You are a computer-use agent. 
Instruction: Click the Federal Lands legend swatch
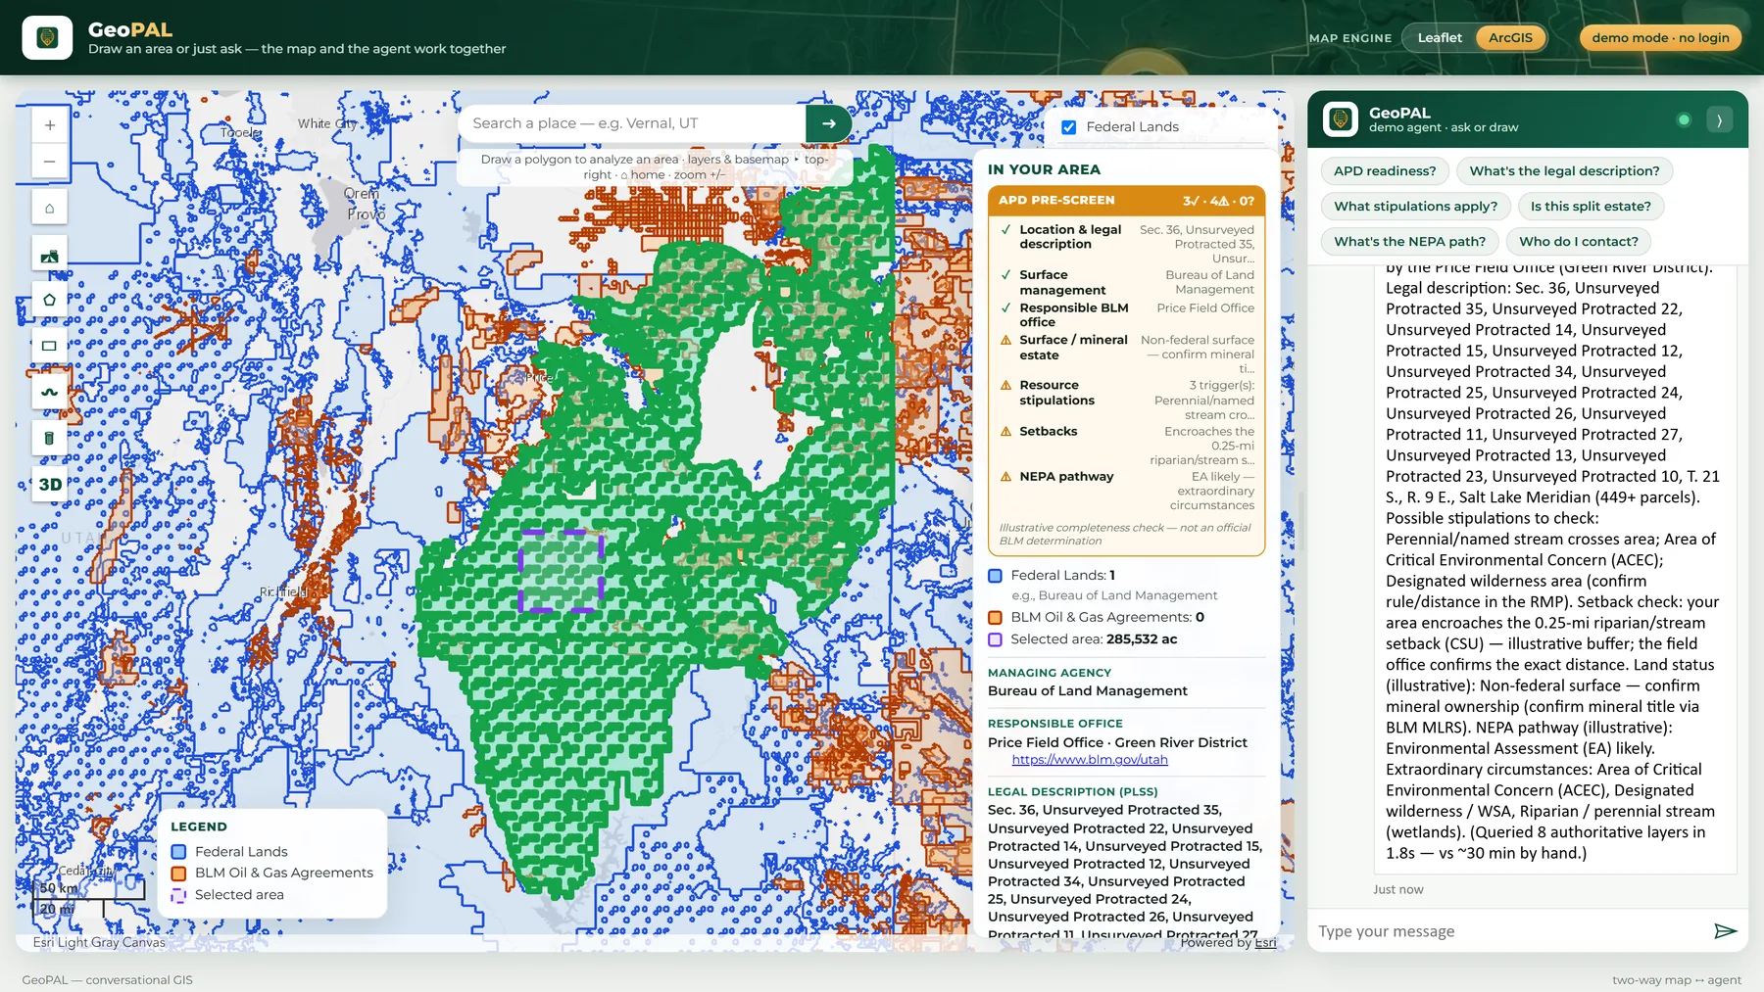(178, 852)
